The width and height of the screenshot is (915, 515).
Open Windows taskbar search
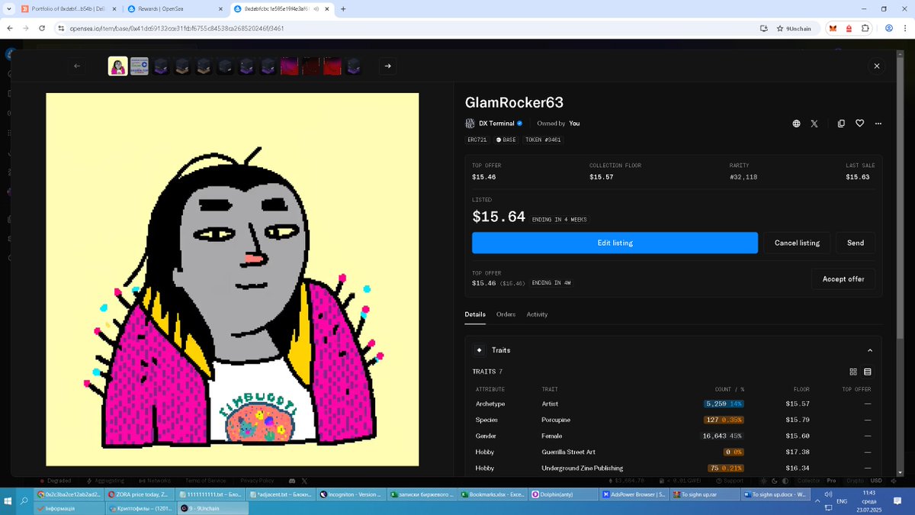pos(24,501)
